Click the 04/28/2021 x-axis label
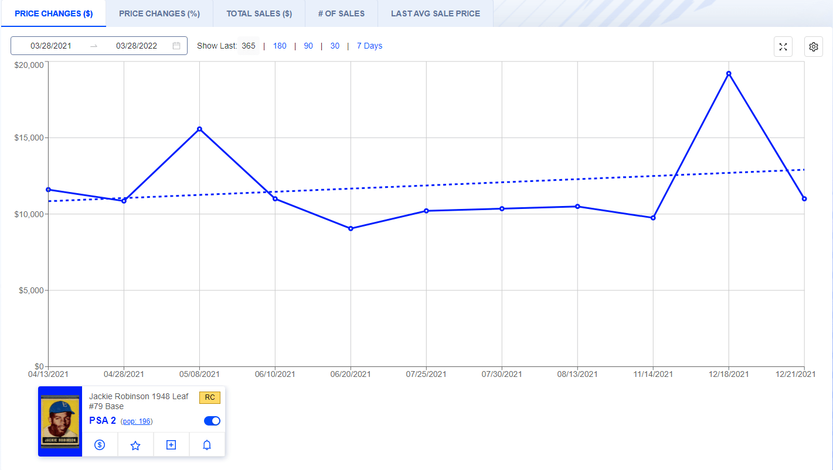 [x=124, y=374]
